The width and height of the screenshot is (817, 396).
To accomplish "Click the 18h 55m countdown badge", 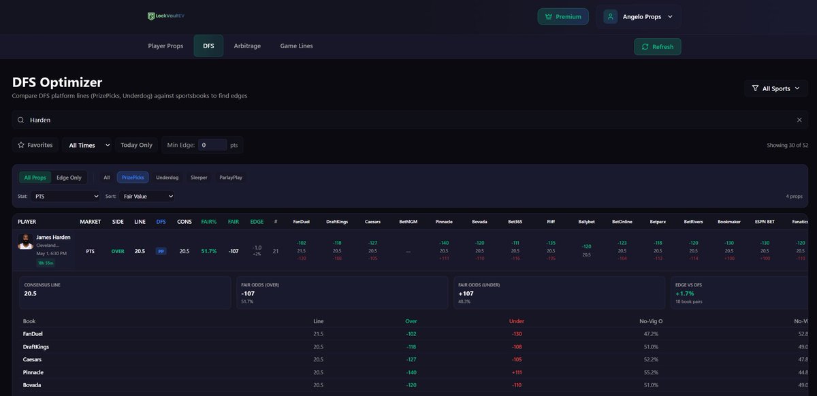I will click(46, 263).
